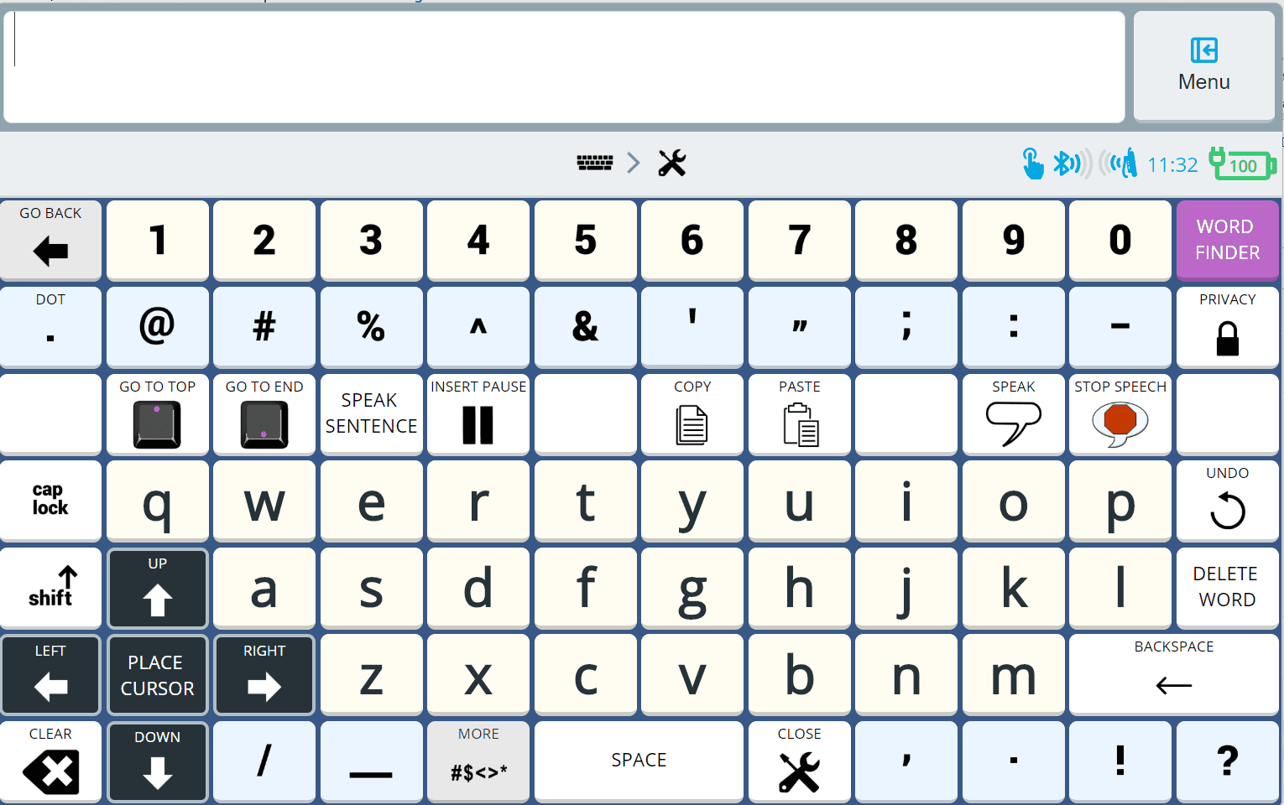This screenshot has height=805, width=1284.
Task: Tap the letter q key
Action: 158,501
